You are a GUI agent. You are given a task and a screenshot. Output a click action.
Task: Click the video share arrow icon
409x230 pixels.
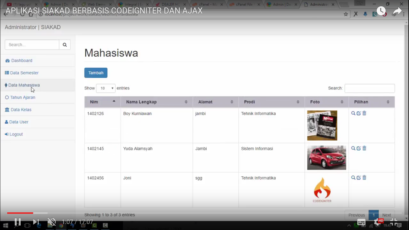(397, 11)
